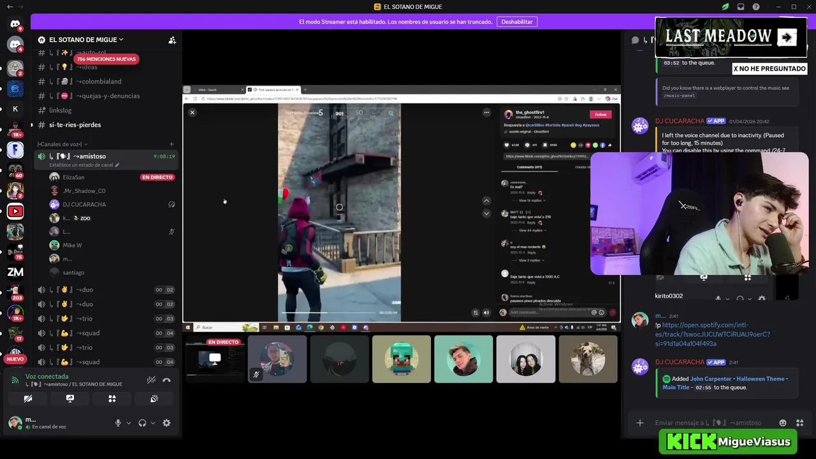
Task: Open the ZM server icon in sidebar
Action: [15, 272]
